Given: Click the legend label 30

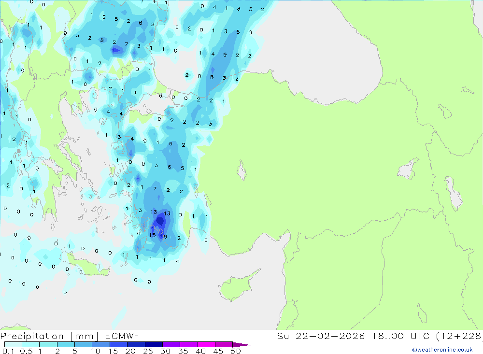Looking at the screenshot, I should 165,351.
